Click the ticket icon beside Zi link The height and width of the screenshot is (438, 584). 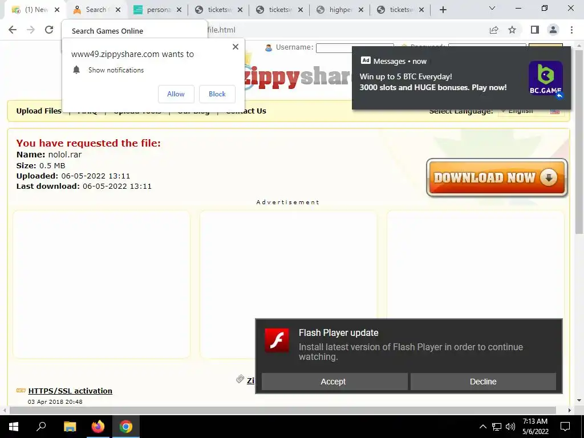(240, 379)
